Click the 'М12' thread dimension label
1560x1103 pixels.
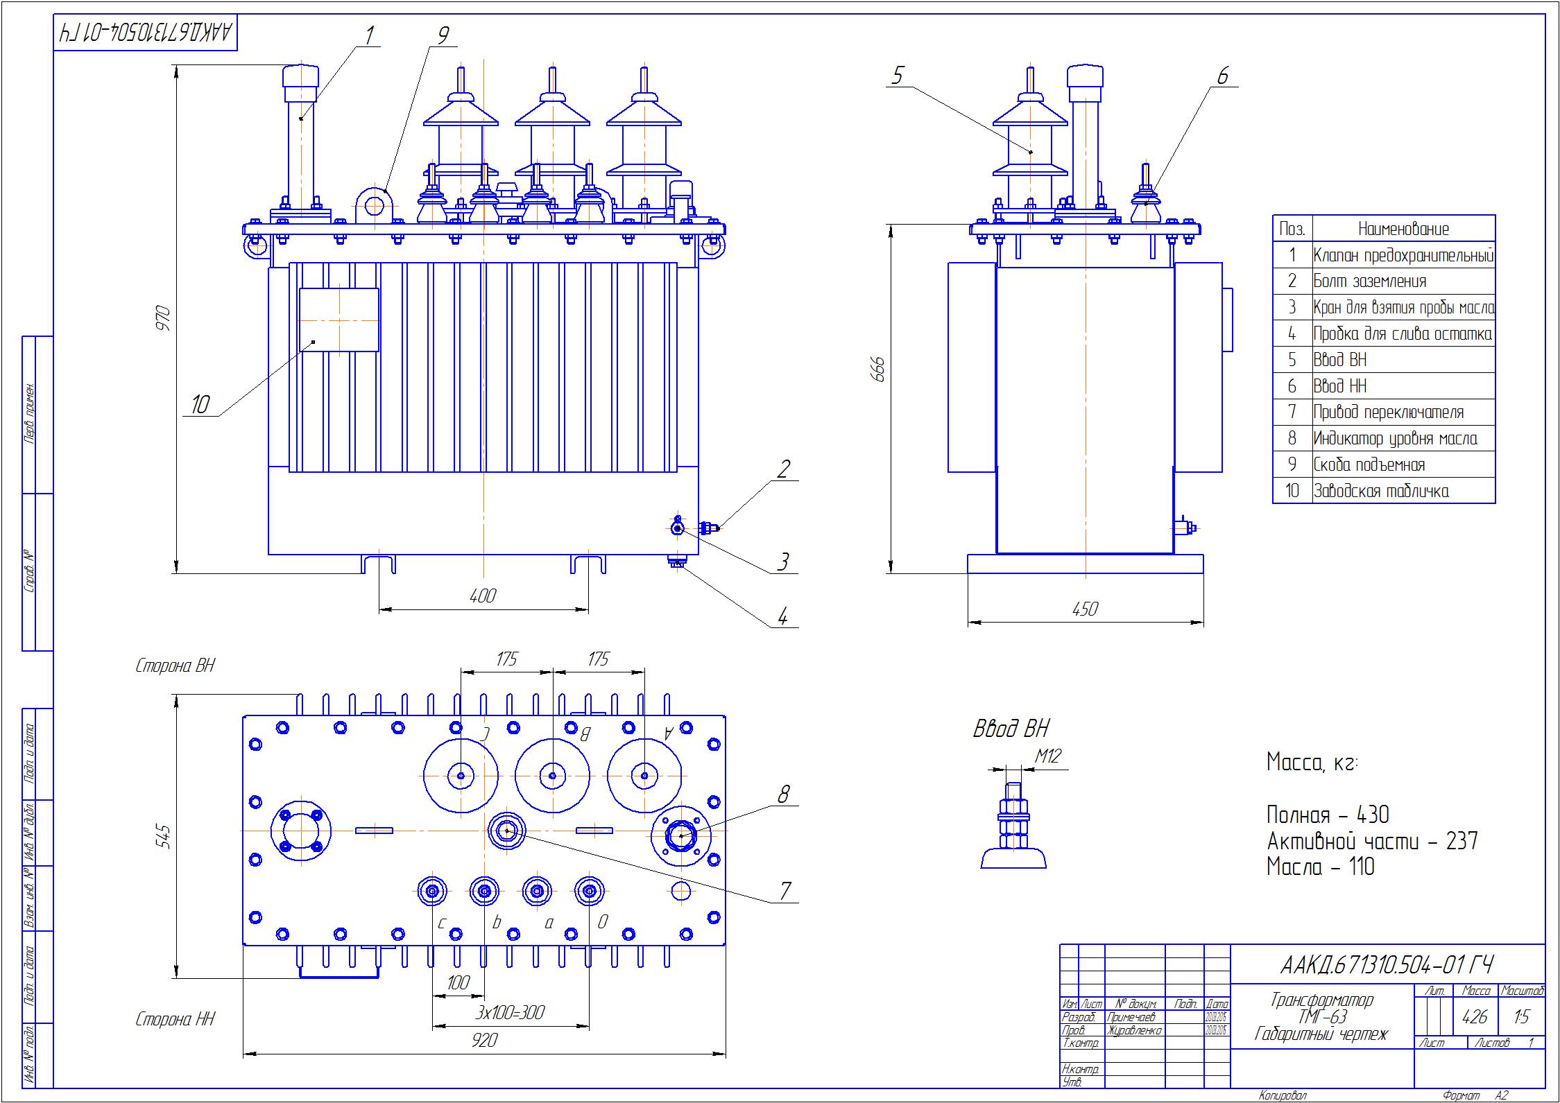[1047, 756]
